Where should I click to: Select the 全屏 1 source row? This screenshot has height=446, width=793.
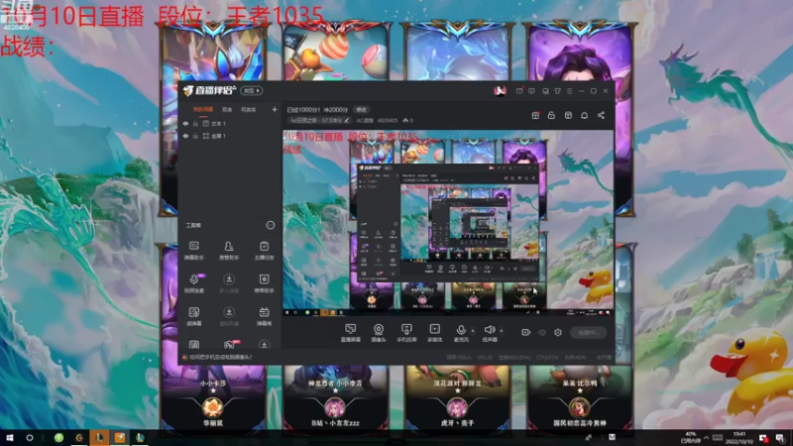(230, 136)
